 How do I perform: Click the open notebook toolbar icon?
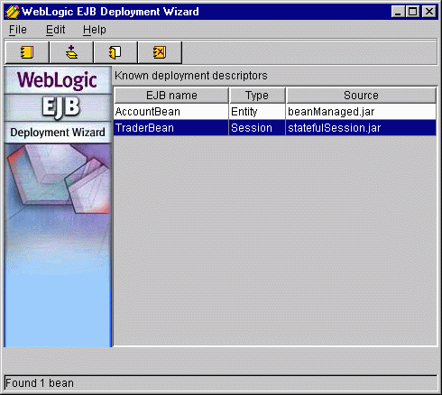pos(115,52)
